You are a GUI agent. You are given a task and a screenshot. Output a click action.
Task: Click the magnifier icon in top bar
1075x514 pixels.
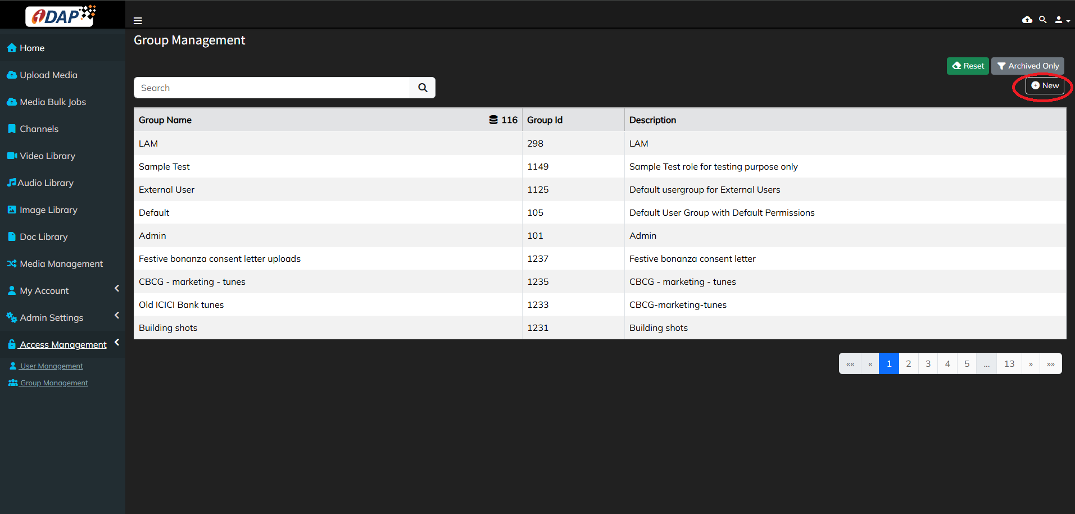pyautogui.click(x=1042, y=20)
